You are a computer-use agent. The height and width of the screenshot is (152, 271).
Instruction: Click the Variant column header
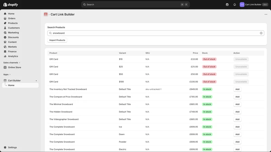pyautogui.click(x=122, y=53)
